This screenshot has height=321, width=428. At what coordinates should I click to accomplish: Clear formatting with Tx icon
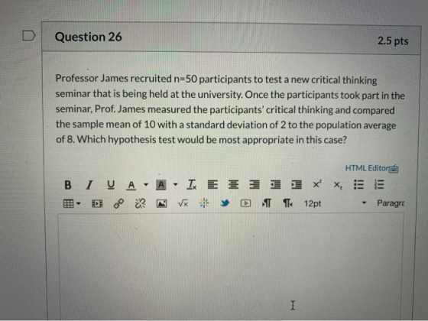pyautogui.click(x=192, y=185)
